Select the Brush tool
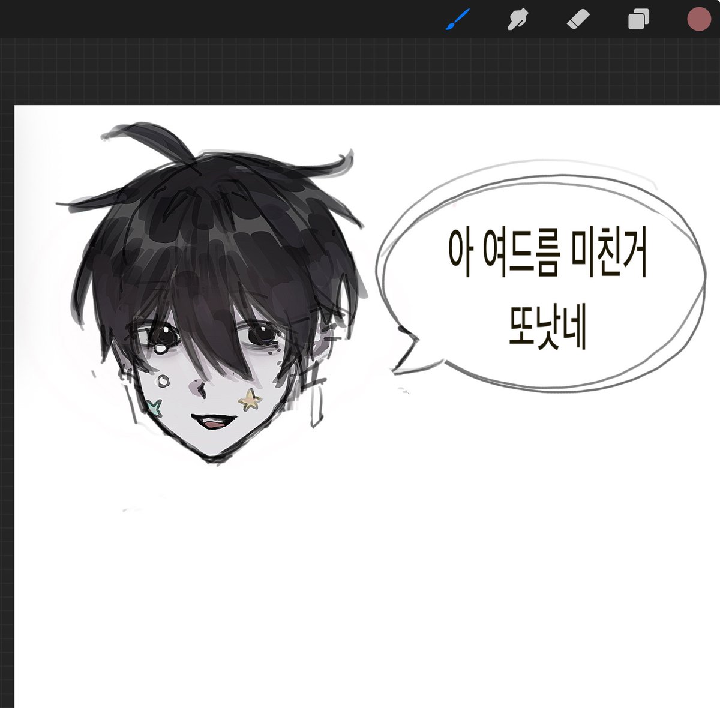This screenshot has height=708, width=720. [458, 20]
